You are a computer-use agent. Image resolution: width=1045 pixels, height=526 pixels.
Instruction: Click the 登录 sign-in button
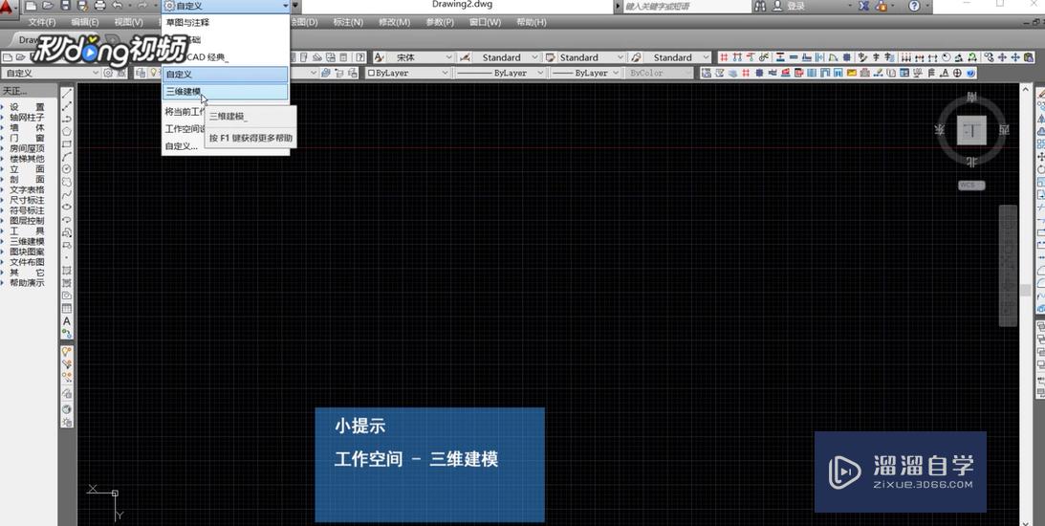click(795, 6)
